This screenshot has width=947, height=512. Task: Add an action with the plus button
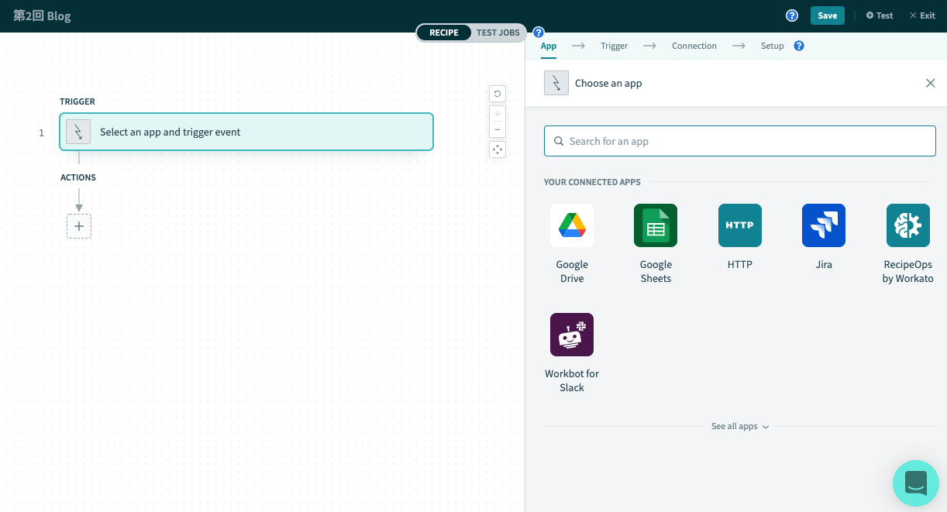click(x=79, y=226)
